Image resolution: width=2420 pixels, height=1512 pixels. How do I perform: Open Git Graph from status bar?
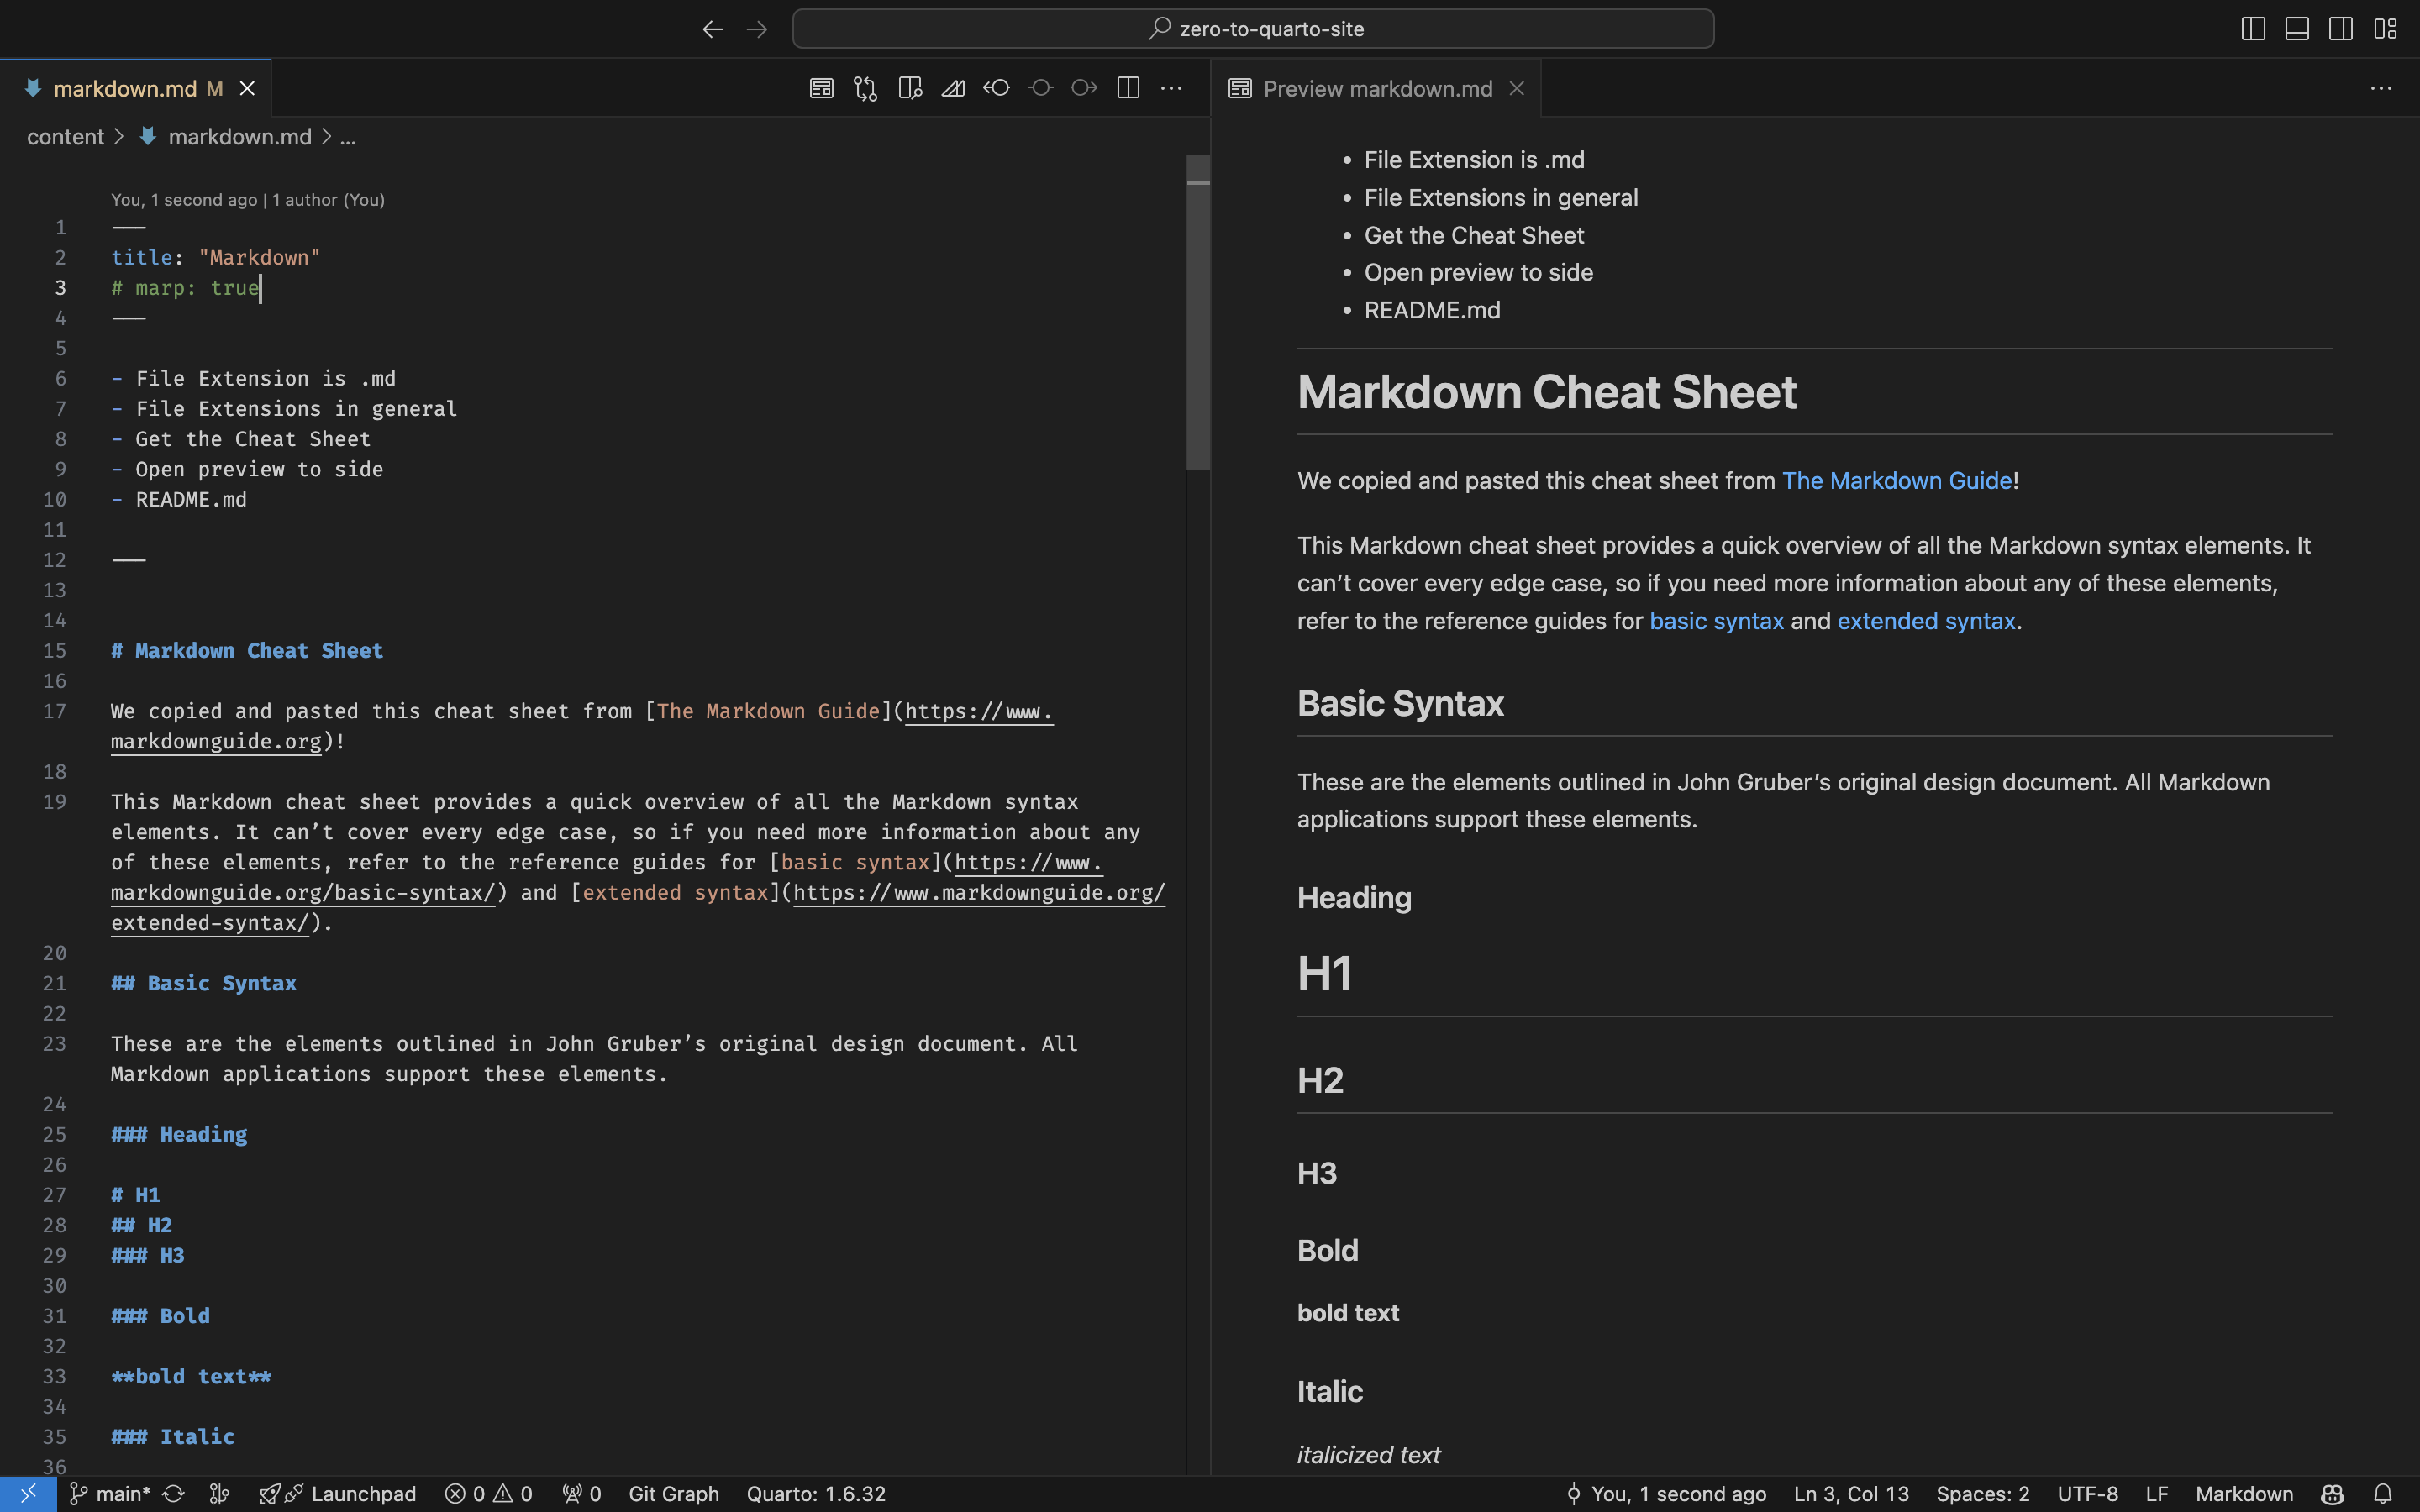674,1493
